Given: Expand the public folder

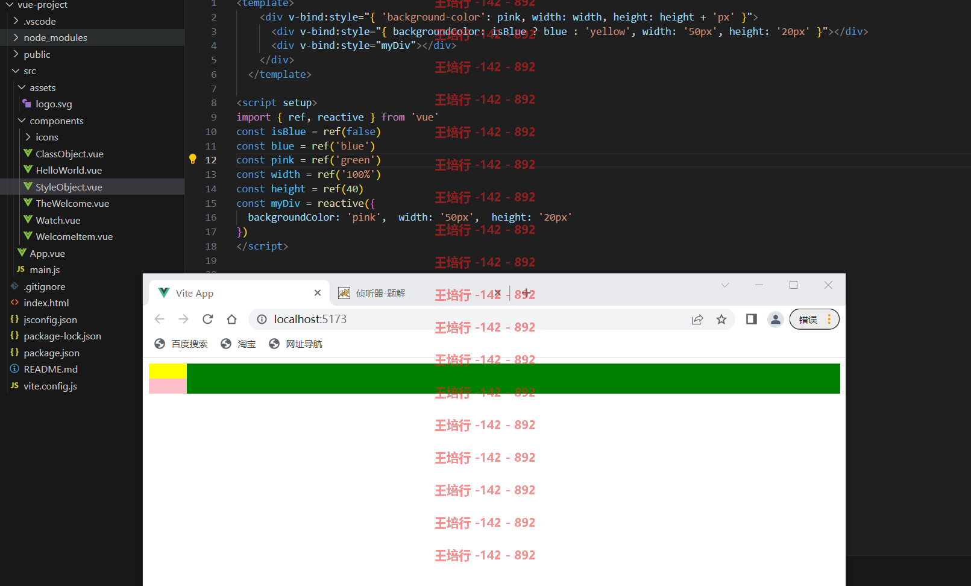Looking at the screenshot, I should [x=16, y=54].
